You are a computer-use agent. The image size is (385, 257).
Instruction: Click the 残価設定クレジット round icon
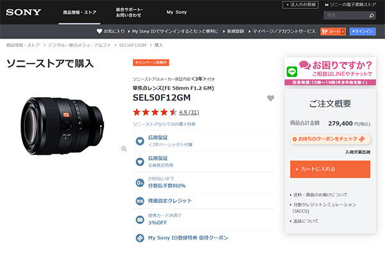tap(140, 201)
